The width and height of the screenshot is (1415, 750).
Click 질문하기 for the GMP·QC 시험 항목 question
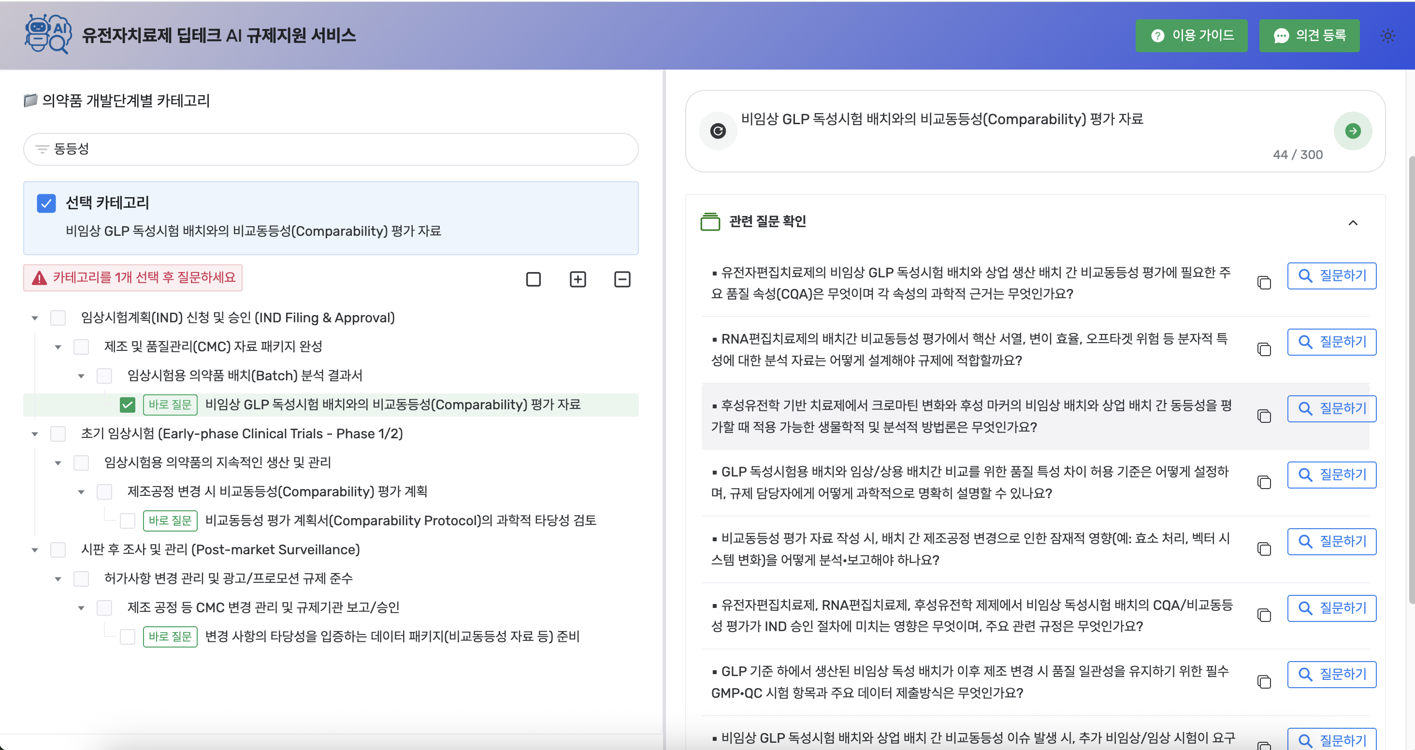pyautogui.click(x=1331, y=674)
